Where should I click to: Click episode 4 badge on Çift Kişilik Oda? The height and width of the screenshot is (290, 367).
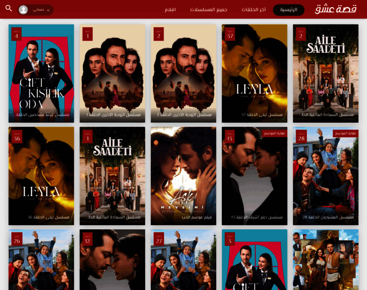(16, 34)
